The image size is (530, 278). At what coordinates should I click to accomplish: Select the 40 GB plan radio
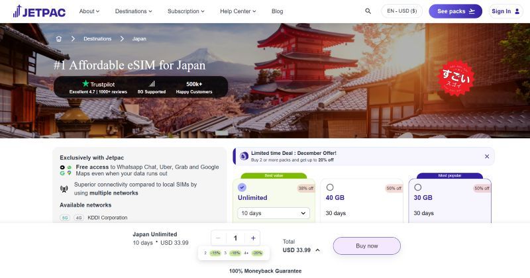(330, 187)
